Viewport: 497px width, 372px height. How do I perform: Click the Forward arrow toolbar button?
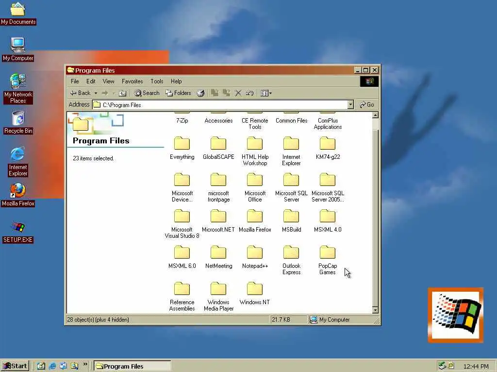(105, 93)
